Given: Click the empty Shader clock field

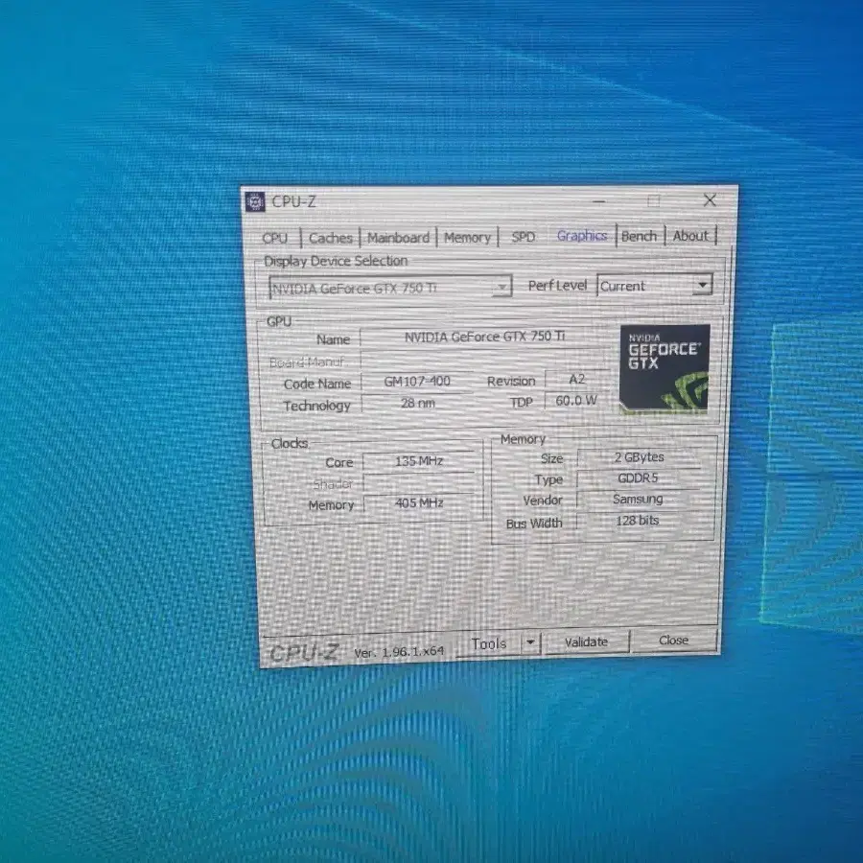Looking at the screenshot, I should pyautogui.click(x=419, y=482).
